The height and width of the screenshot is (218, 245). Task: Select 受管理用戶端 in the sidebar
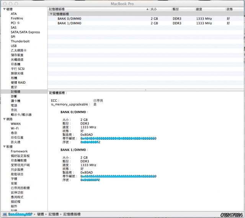click(x=20, y=165)
